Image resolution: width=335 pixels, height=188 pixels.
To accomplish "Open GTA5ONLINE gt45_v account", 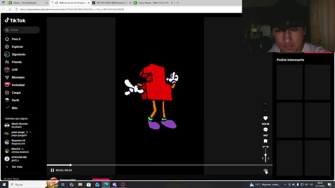I will 19,159.
